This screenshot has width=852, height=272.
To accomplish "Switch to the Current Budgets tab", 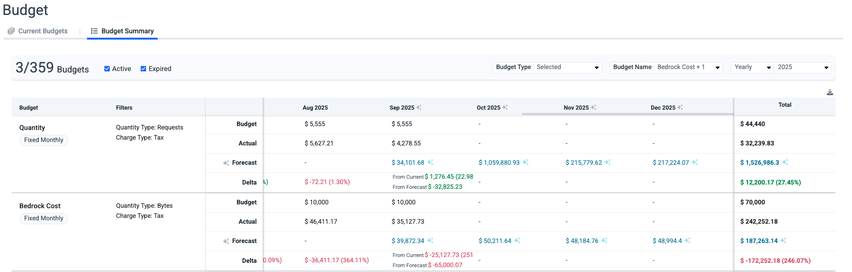I will (x=38, y=31).
